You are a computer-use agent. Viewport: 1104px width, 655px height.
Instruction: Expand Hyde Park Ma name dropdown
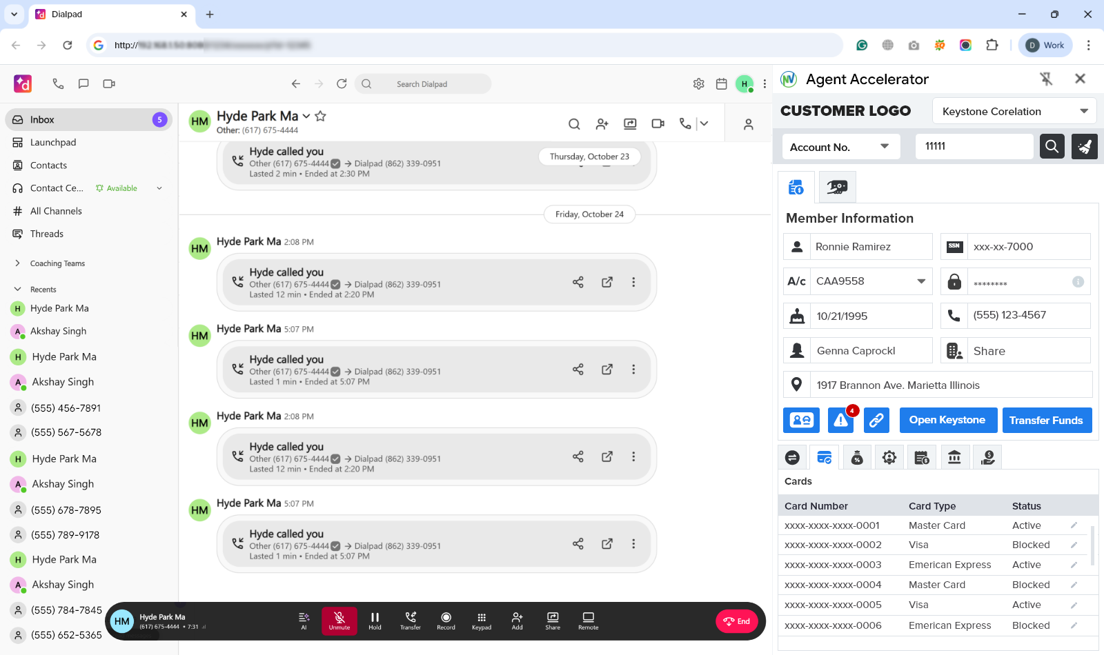click(x=306, y=117)
